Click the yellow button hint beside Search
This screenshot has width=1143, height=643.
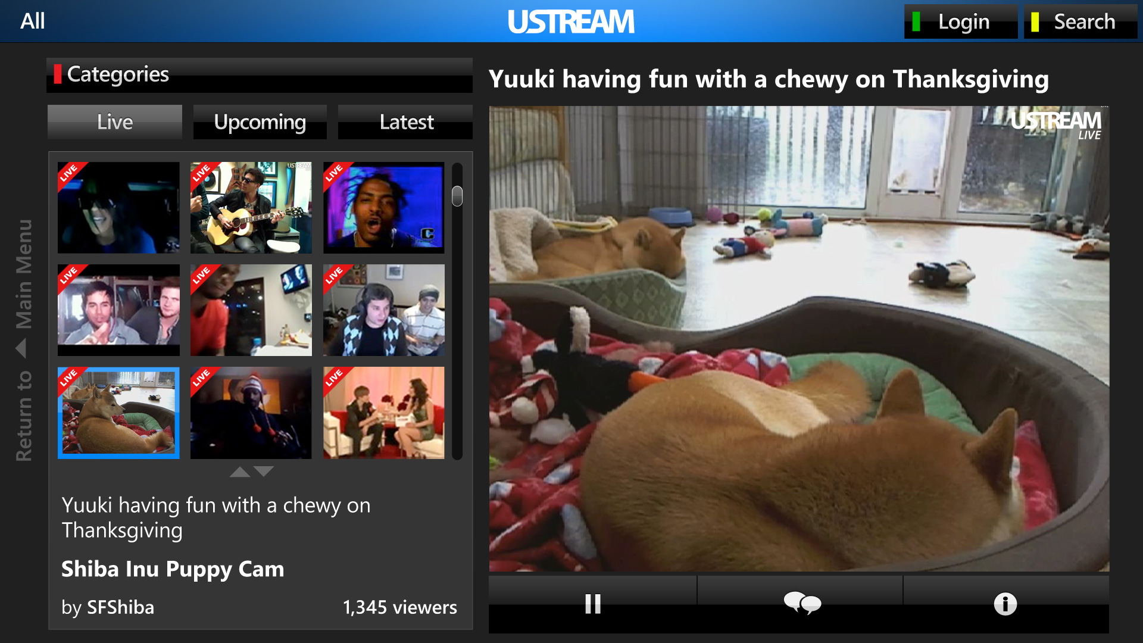pyautogui.click(x=1036, y=21)
